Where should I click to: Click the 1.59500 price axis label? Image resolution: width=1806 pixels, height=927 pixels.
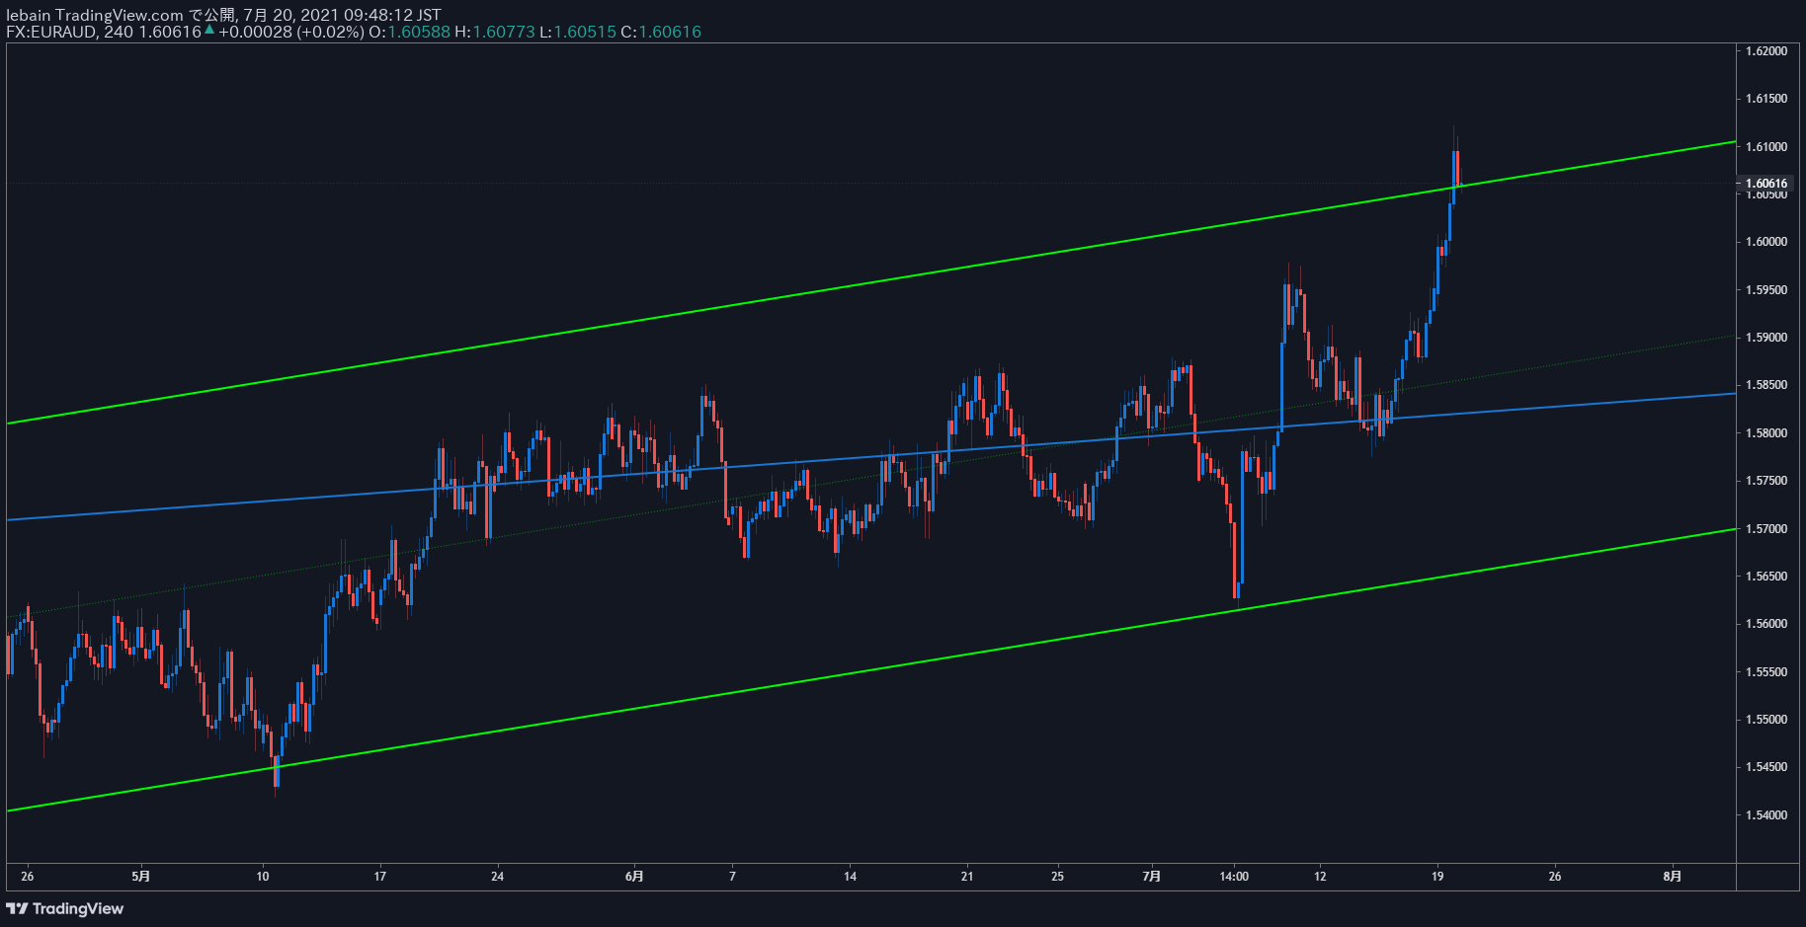coord(1766,290)
